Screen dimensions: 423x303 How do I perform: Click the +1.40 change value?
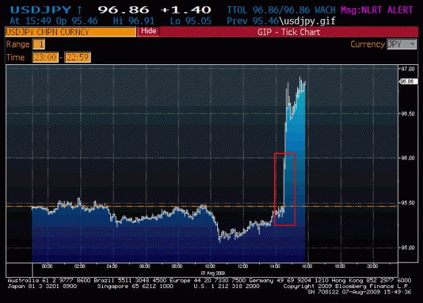[x=185, y=10]
